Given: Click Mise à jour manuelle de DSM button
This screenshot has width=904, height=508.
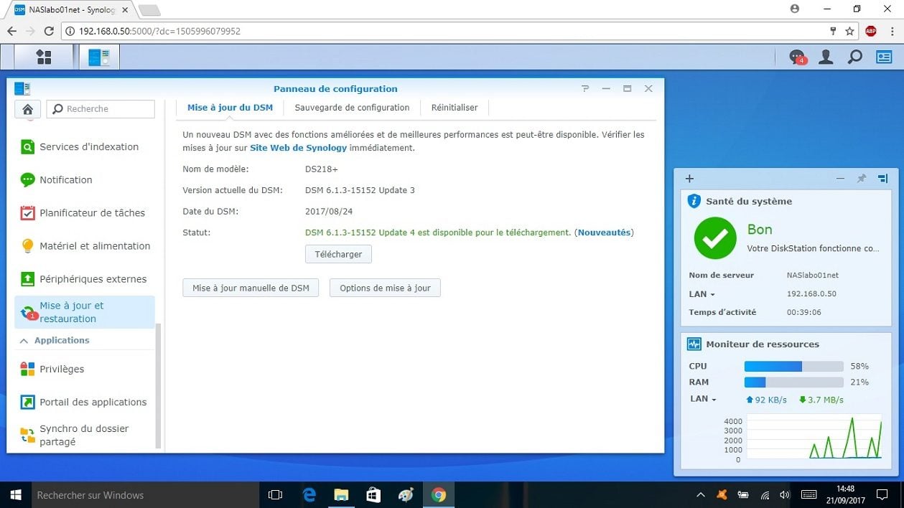Looking at the screenshot, I should (x=251, y=288).
